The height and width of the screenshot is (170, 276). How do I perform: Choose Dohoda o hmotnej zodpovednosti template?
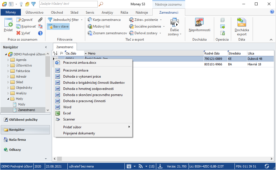click(x=93, y=89)
